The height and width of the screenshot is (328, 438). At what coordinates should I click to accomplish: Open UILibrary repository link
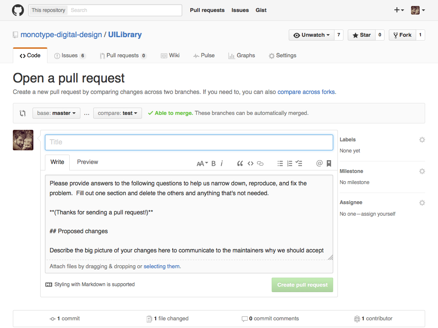click(x=125, y=35)
